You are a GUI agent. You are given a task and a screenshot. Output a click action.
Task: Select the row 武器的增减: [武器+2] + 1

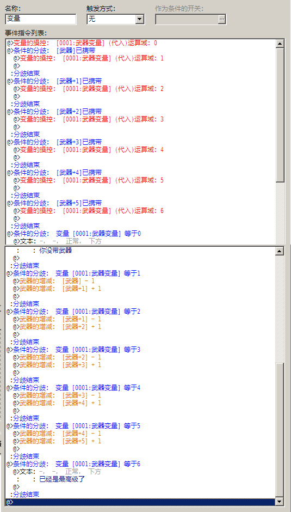coord(141,326)
